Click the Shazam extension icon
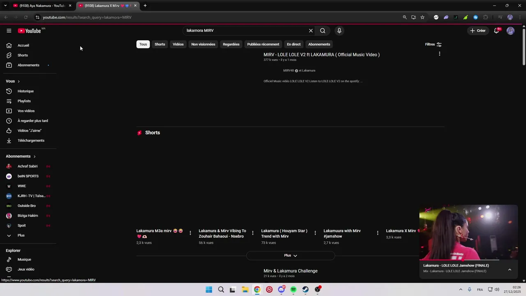This screenshot has width=526, height=296. 475,17
